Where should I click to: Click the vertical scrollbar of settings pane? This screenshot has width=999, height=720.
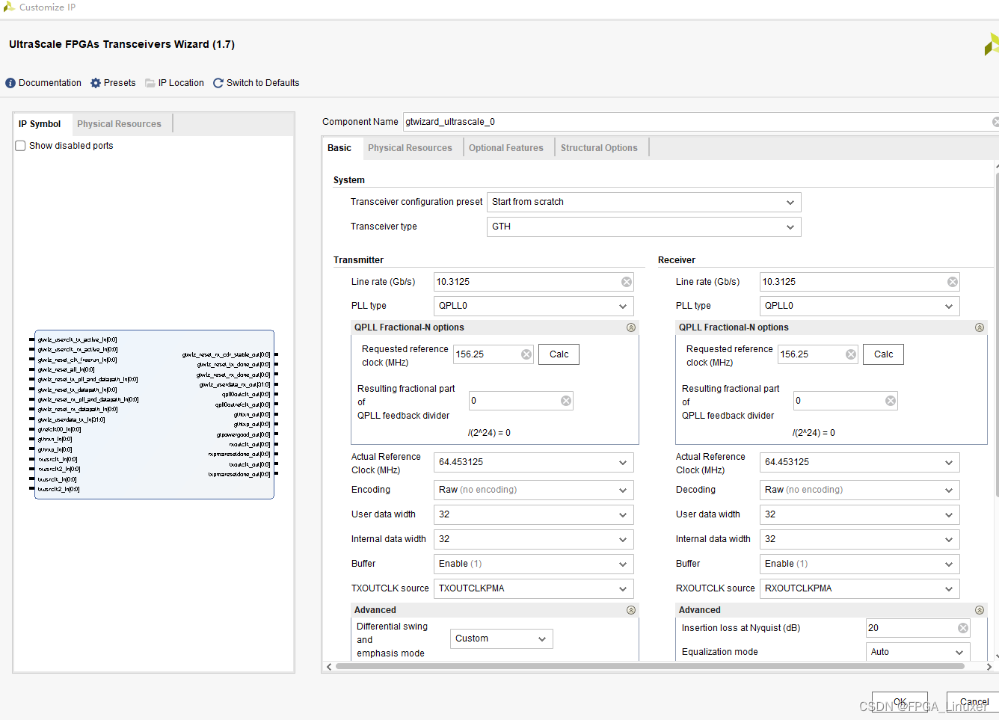996,335
